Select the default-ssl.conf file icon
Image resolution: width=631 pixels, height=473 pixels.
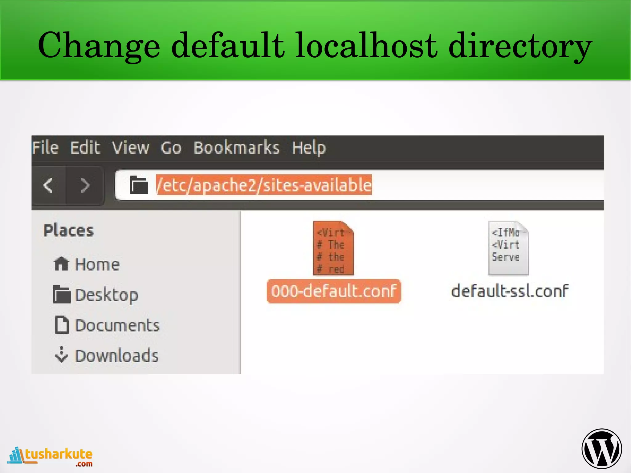click(x=509, y=248)
